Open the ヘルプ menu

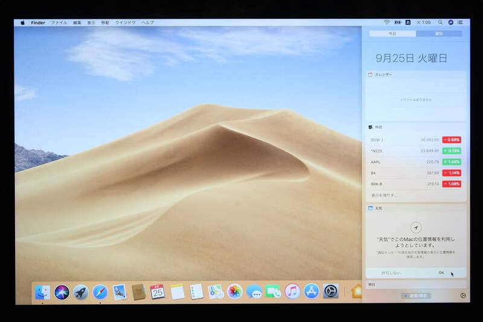(147, 22)
